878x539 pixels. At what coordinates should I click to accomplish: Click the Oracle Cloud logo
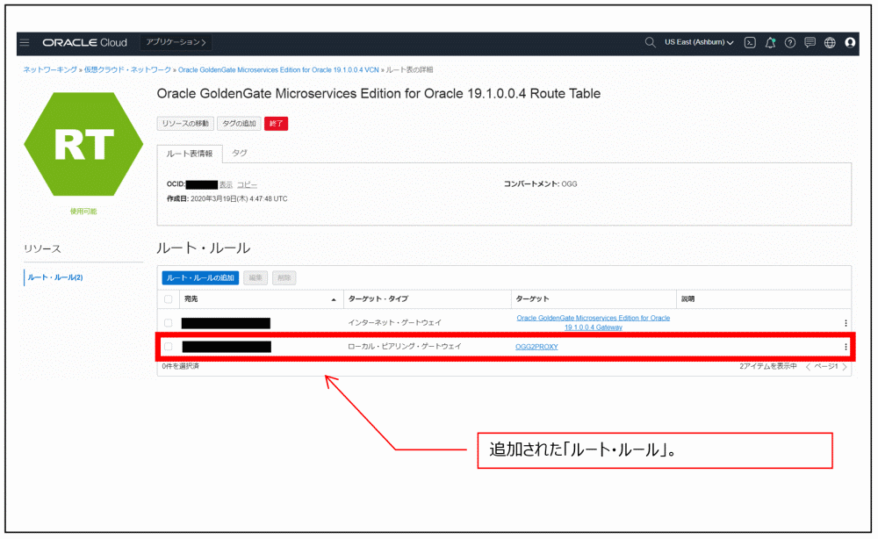click(x=85, y=42)
